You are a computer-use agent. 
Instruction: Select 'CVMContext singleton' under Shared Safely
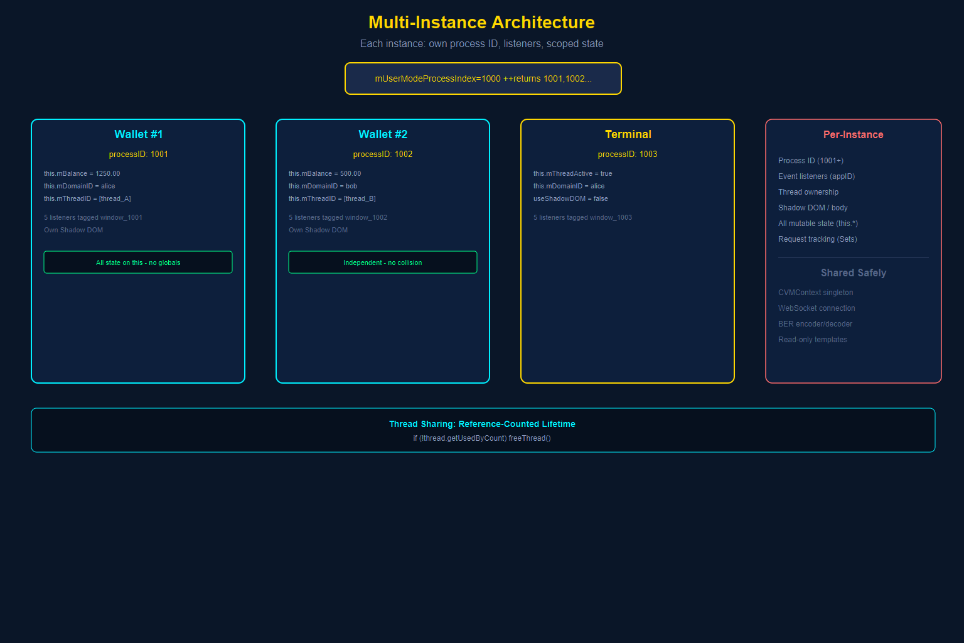click(815, 292)
